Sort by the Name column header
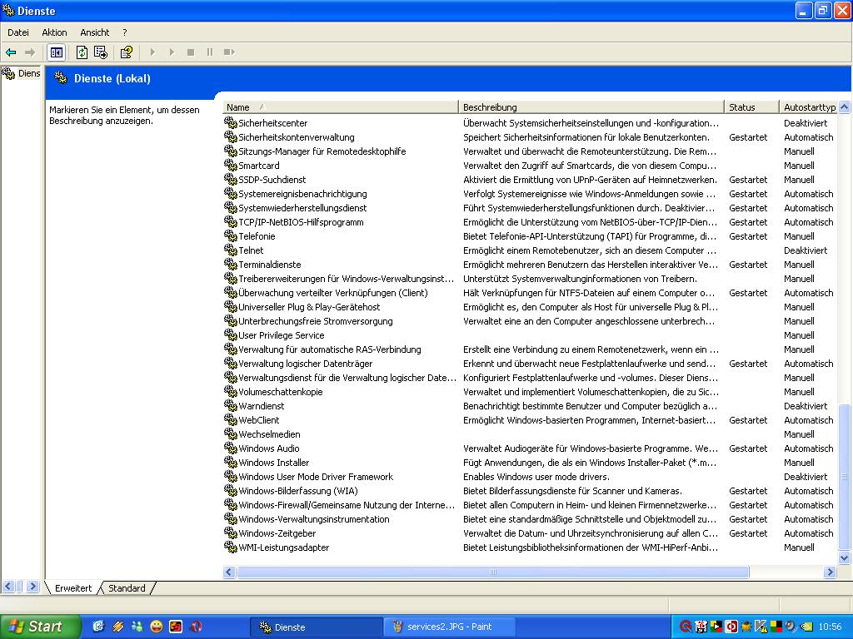 pos(341,107)
